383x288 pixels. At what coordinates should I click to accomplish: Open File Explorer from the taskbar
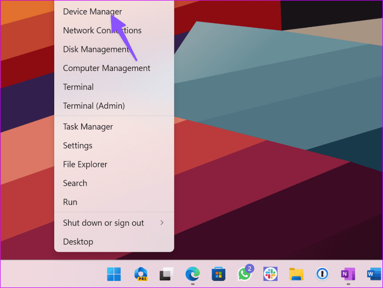(x=296, y=274)
